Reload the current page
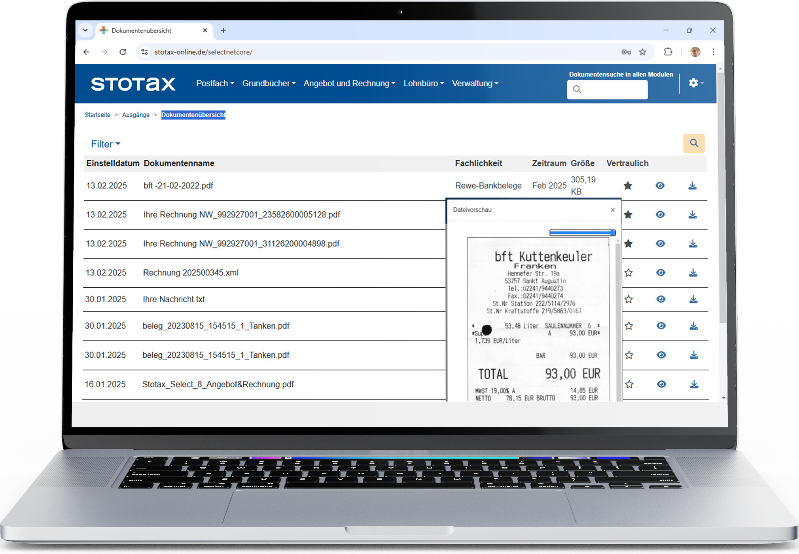Image resolution: width=799 pixels, height=554 pixels. pos(123,52)
